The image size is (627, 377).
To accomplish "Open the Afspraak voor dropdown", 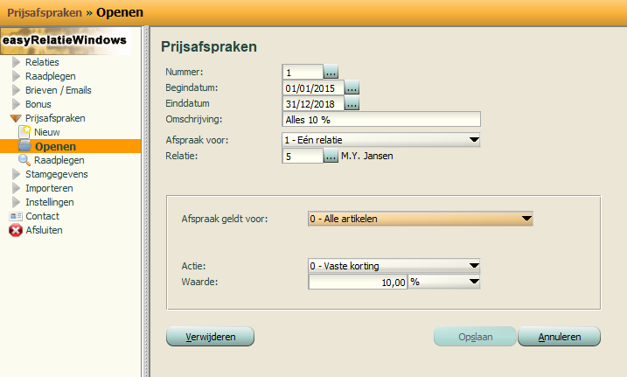I will tap(381, 140).
